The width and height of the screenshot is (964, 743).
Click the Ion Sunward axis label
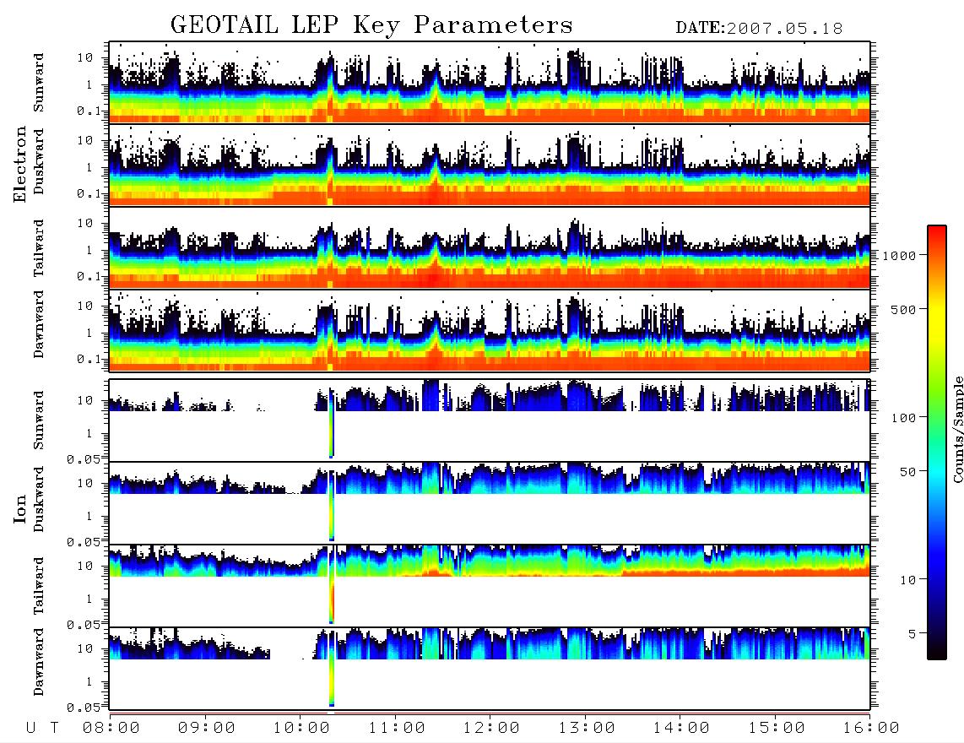[x=39, y=420]
